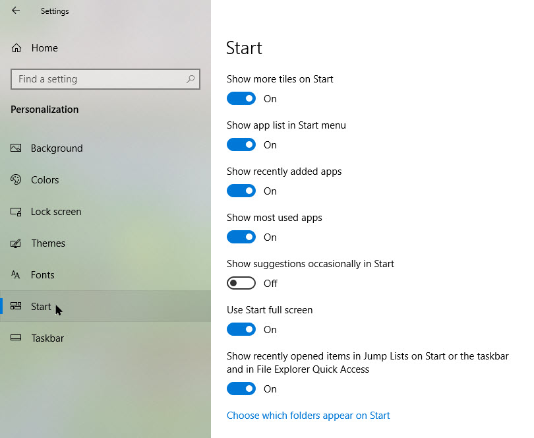Turn off Use Start full screen

click(x=241, y=328)
